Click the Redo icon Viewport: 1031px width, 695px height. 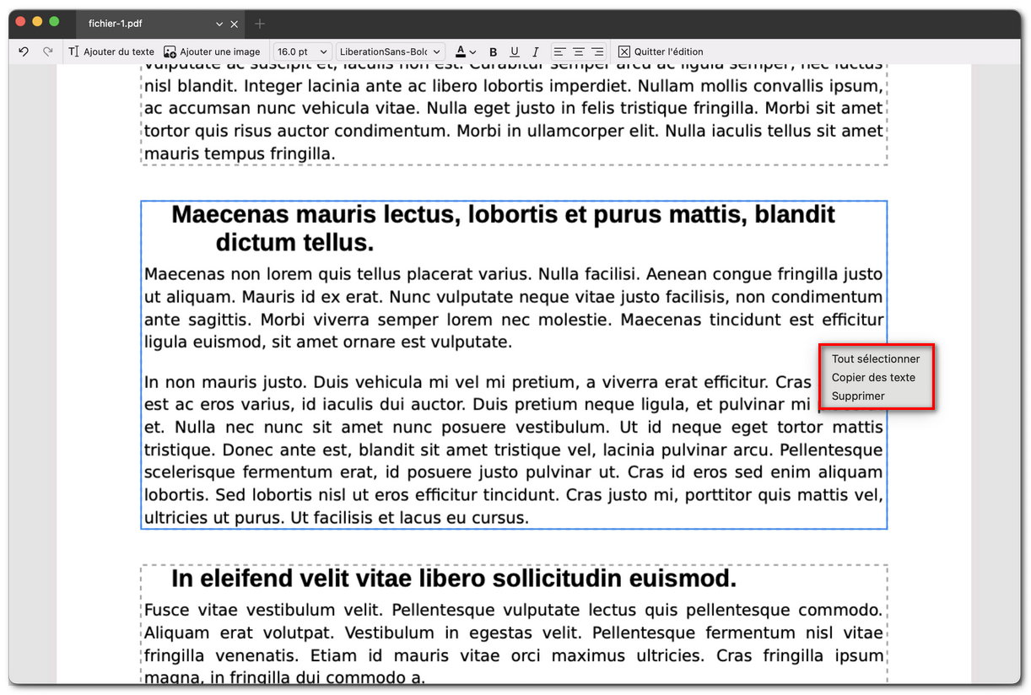coord(48,51)
